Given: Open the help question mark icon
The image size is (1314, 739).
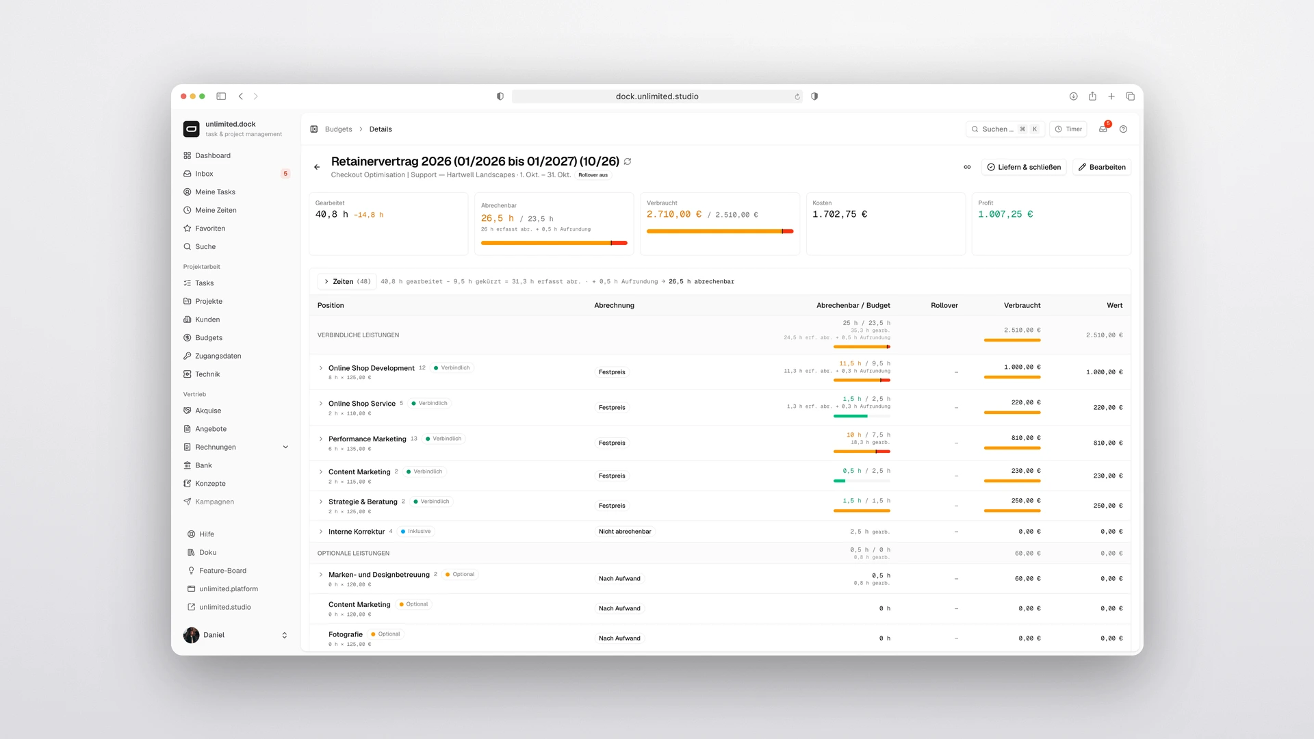Looking at the screenshot, I should 1123,129.
